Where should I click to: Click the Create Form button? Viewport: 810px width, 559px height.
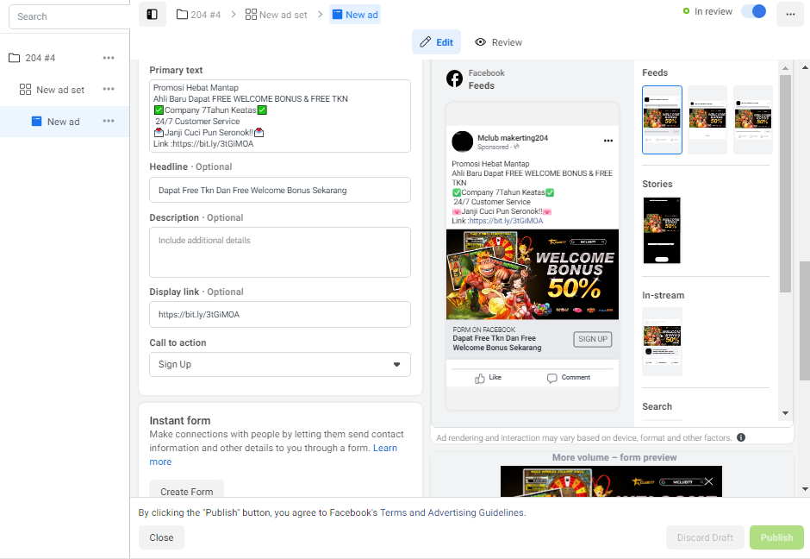pyautogui.click(x=186, y=489)
